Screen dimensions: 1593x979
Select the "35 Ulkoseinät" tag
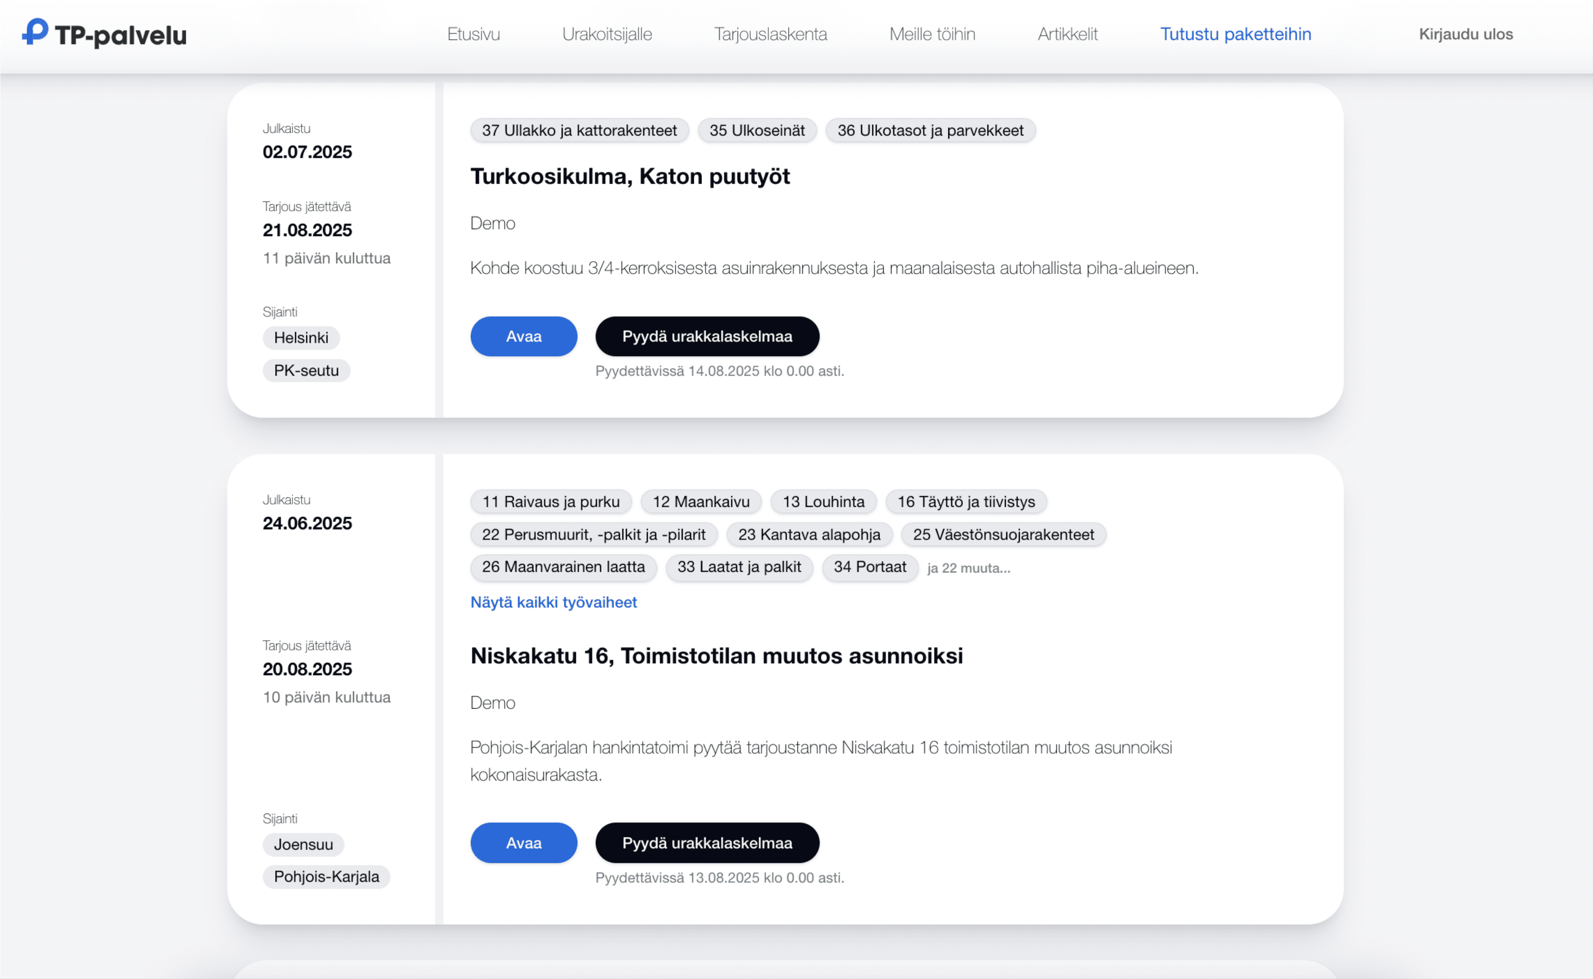click(x=757, y=130)
